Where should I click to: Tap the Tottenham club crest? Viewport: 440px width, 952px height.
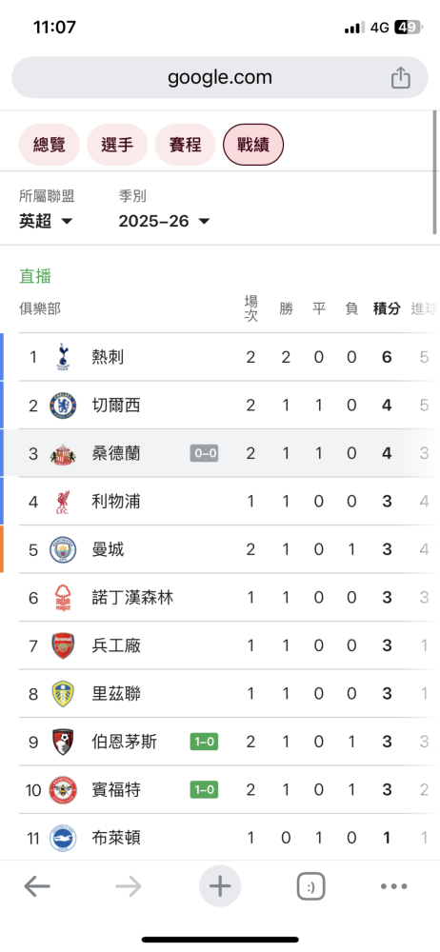coord(63,356)
